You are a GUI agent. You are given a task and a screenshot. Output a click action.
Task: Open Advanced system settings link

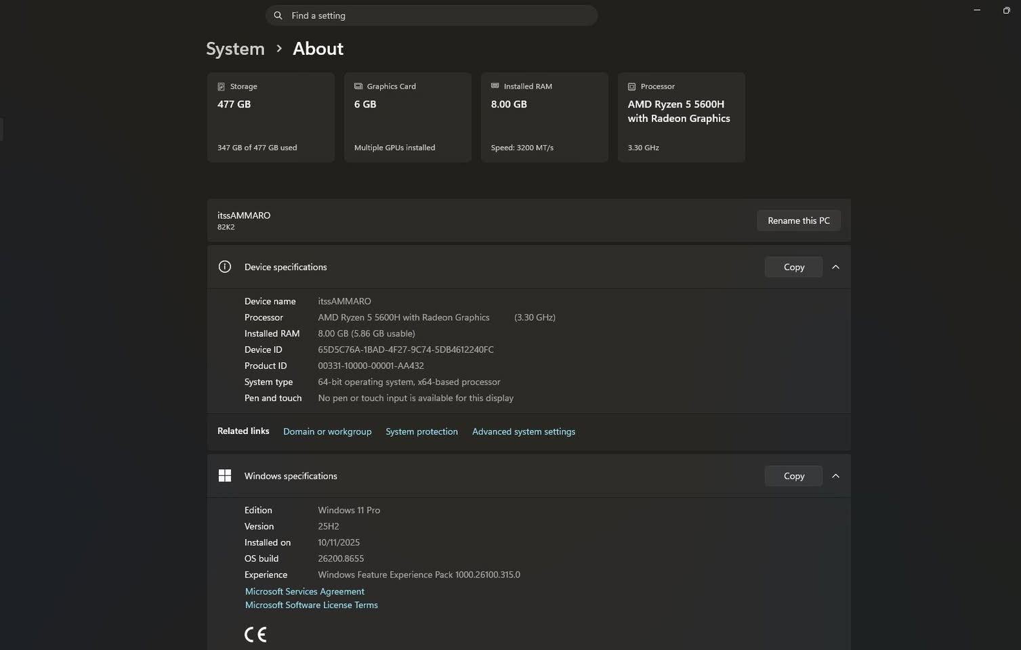[x=524, y=431]
